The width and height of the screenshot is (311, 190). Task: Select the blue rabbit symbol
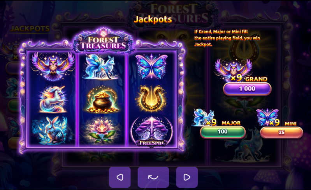(51, 130)
